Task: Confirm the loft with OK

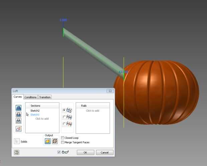Action: pyautogui.click(x=85, y=152)
